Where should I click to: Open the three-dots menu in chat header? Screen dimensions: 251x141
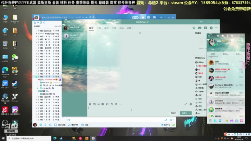click(x=217, y=28)
